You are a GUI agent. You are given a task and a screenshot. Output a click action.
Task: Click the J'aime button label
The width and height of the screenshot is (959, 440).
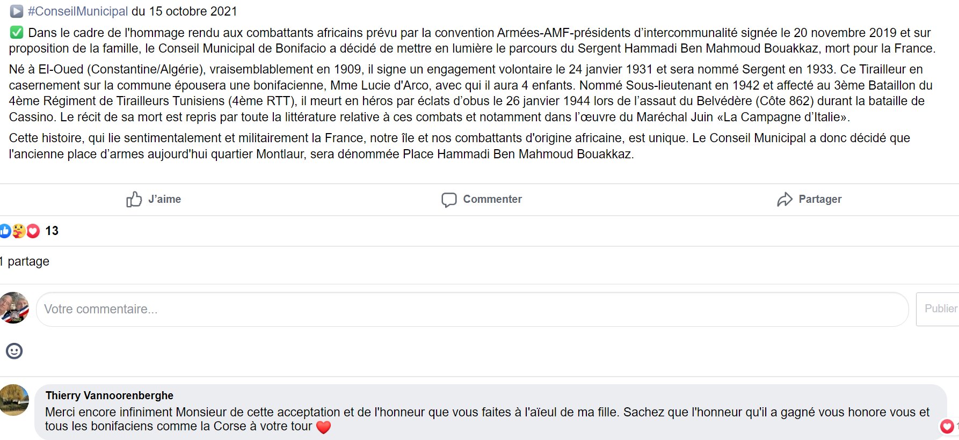tap(165, 199)
